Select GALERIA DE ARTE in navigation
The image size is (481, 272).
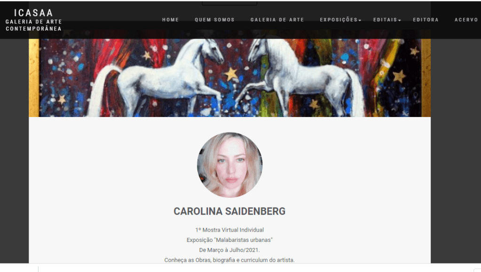pos(277,20)
